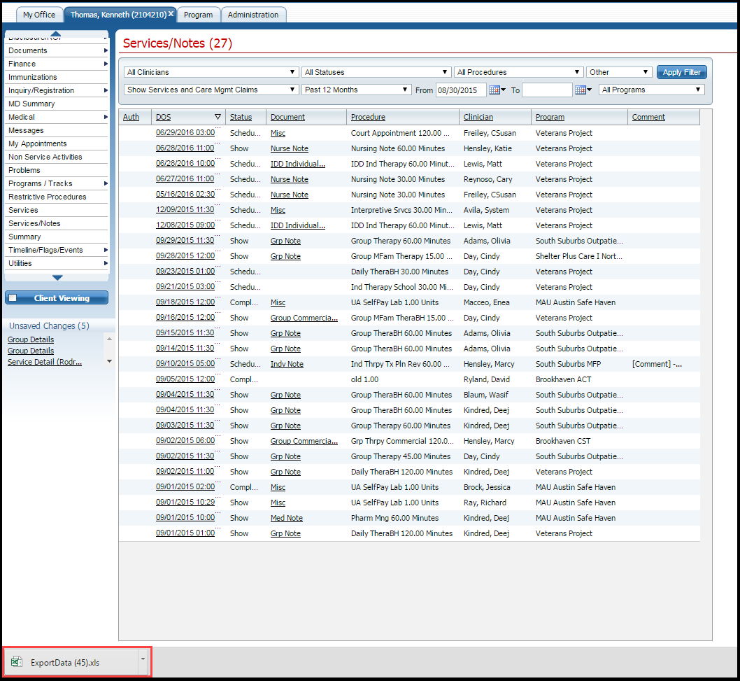Expand the All Clinicians dropdown
The height and width of the screenshot is (681, 740).
(211, 72)
